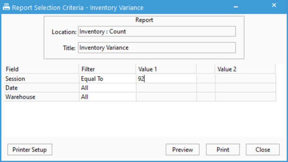This screenshot has width=288, height=162.
Task: Change the Warehouse filter set to All
Action: coord(108,97)
